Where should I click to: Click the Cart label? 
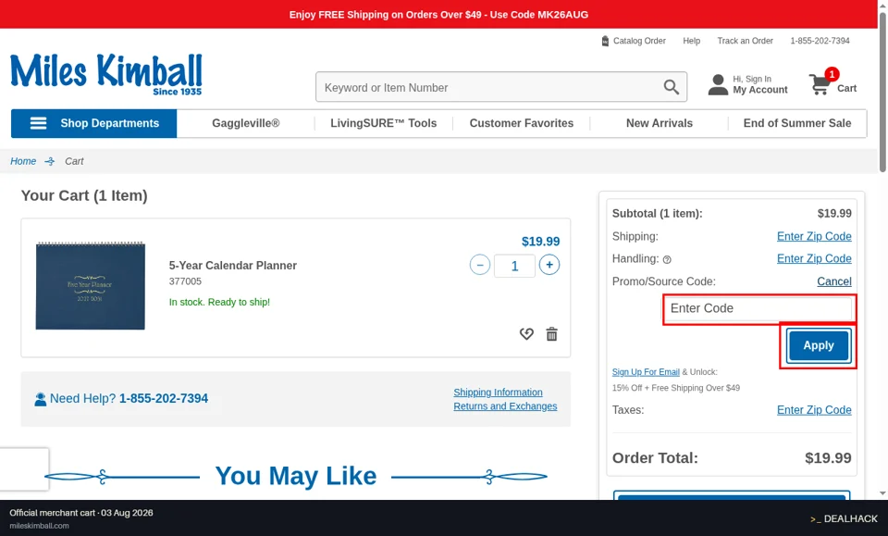coord(846,88)
